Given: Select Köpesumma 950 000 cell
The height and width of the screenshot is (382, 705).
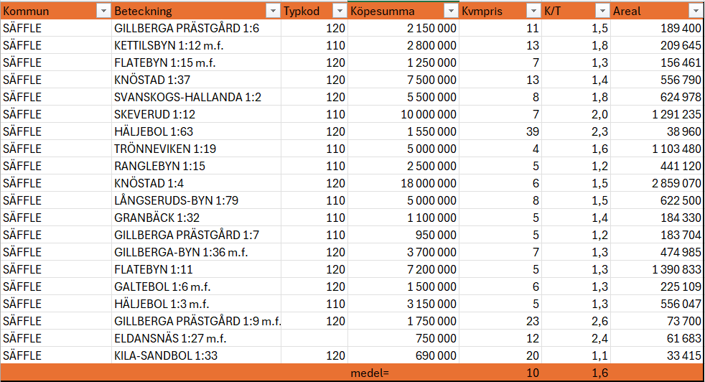Looking at the screenshot, I should (x=403, y=235).
